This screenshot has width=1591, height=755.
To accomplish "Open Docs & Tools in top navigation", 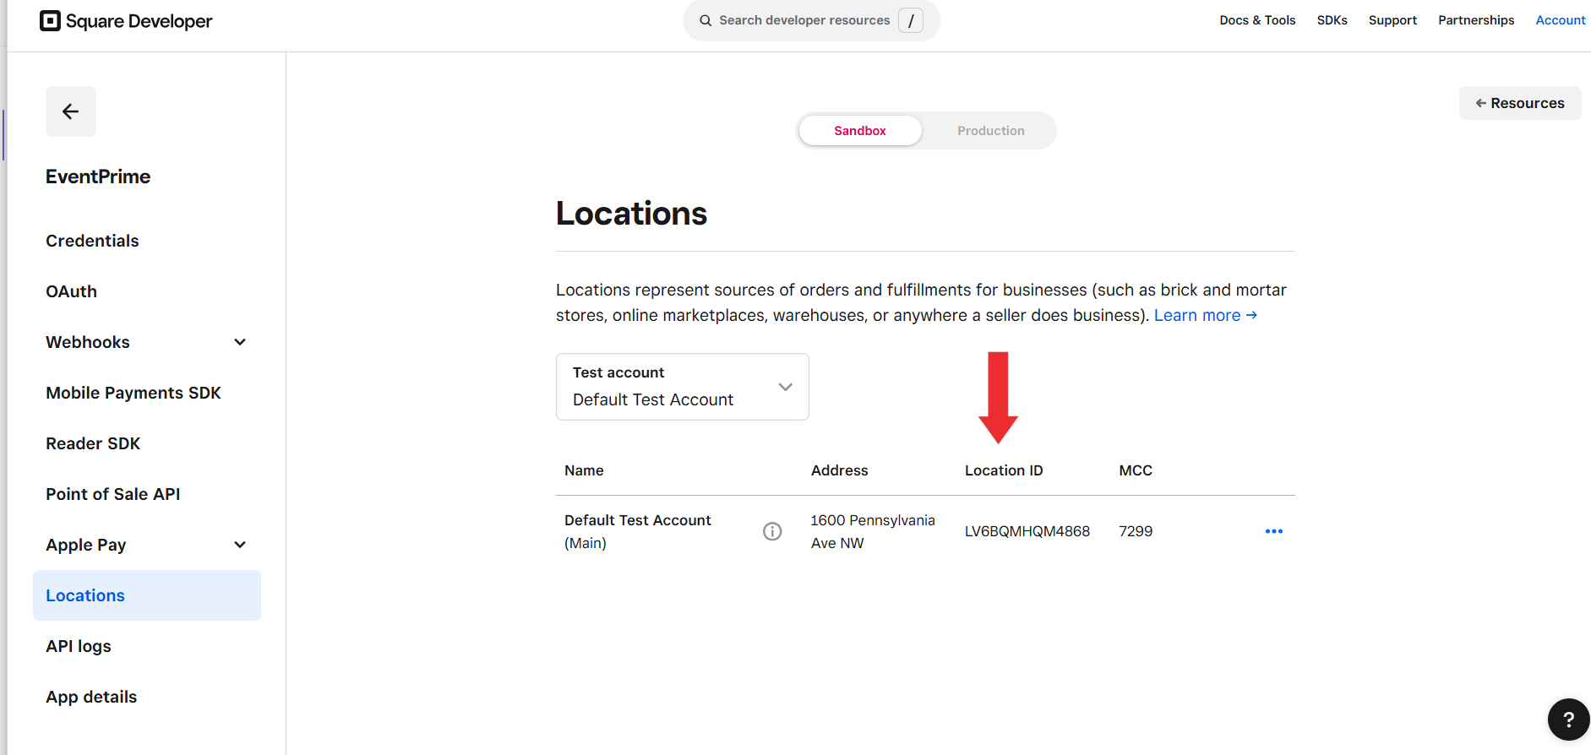I will coord(1256,20).
